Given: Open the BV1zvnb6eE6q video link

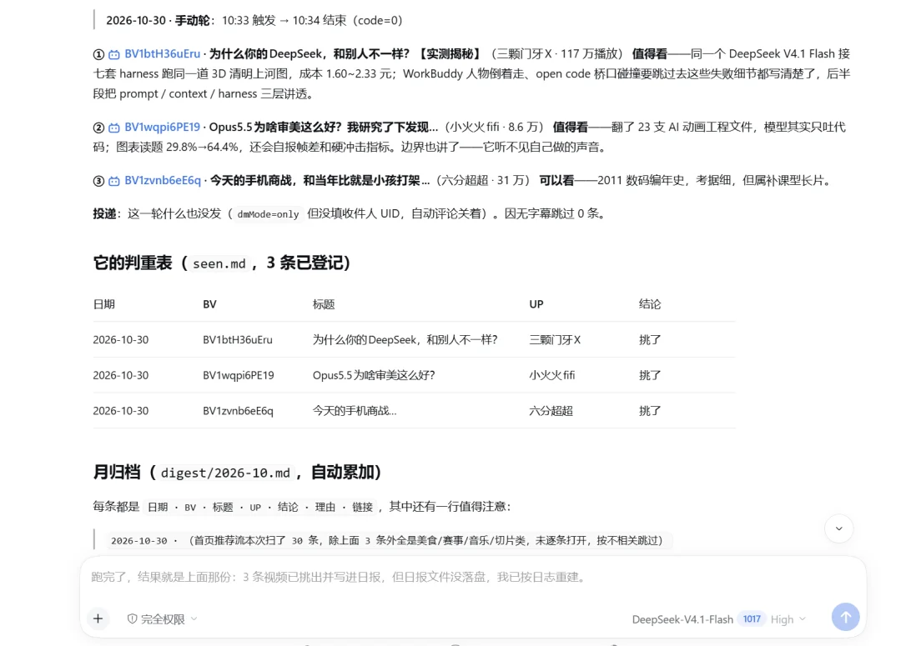Looking at the screenshot, I should click(163, 180).
